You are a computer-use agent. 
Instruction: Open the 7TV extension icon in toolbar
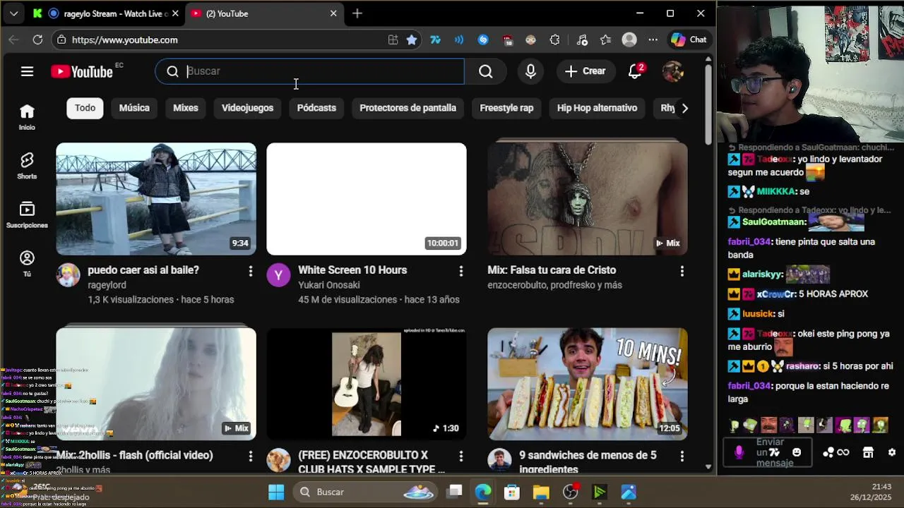(x=435, y=40)
